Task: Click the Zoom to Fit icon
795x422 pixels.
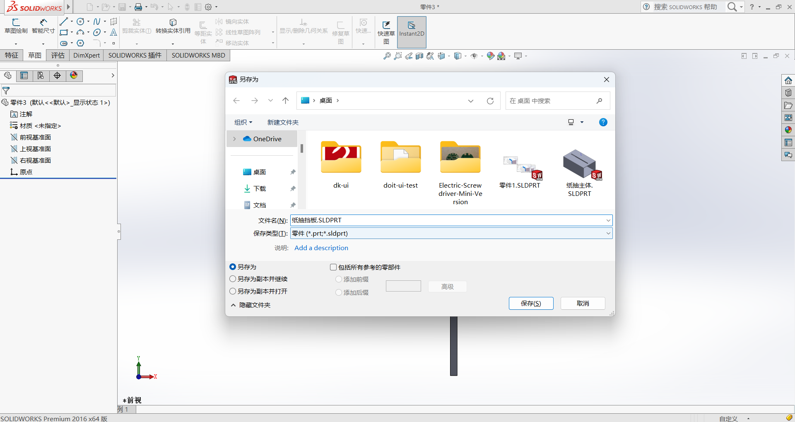Action: [386, 55]
